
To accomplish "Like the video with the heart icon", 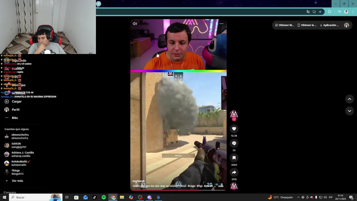I will coord(234,129).
